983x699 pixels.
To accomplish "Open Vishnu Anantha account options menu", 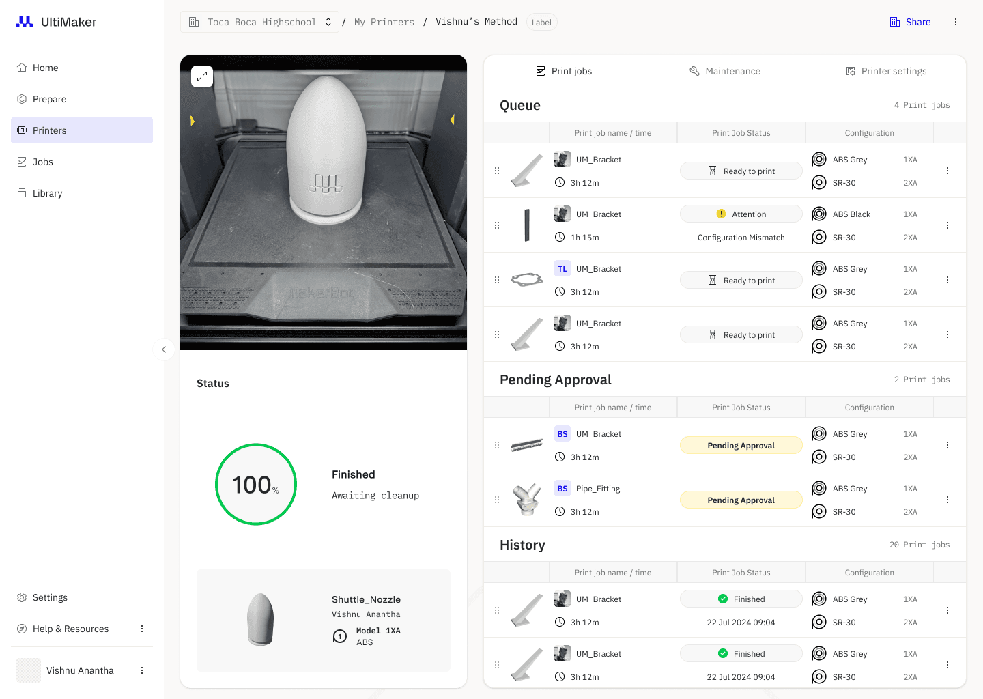I will click(142, 670).
